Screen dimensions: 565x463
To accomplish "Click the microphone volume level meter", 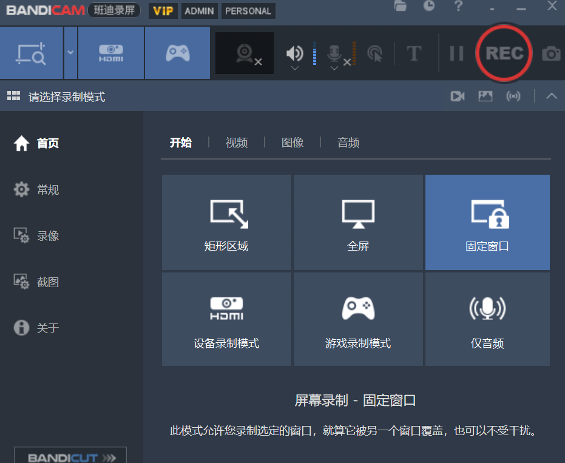I will coord(354,53).
